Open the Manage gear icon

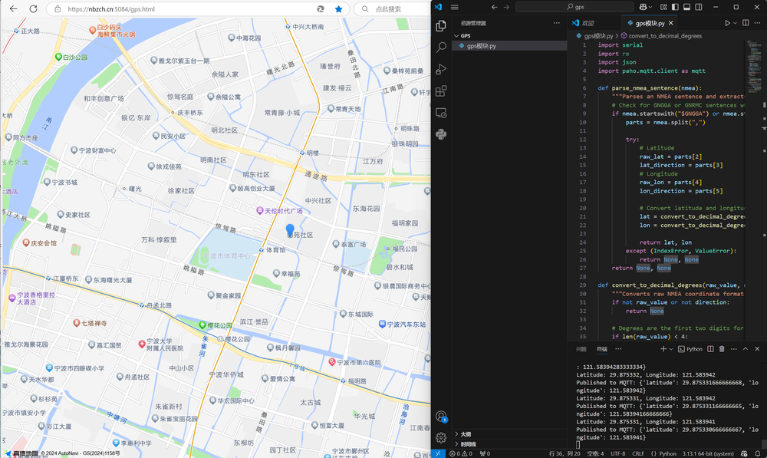click(x=441, y=437)
